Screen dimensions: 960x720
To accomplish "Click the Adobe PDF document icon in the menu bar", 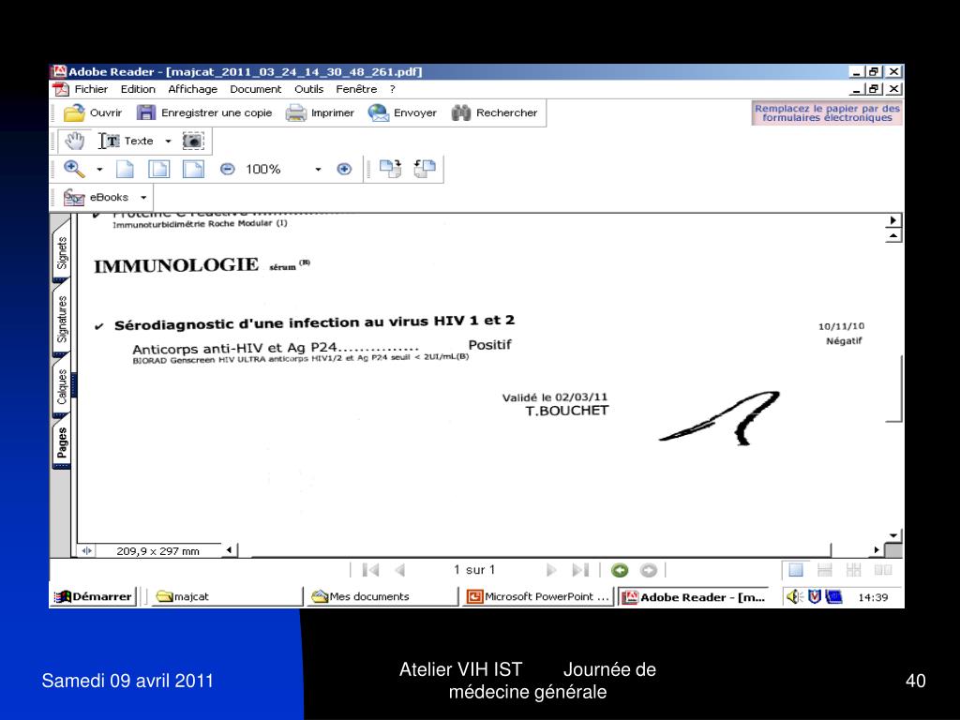I will pyautogui.click(x=61, y=89).
